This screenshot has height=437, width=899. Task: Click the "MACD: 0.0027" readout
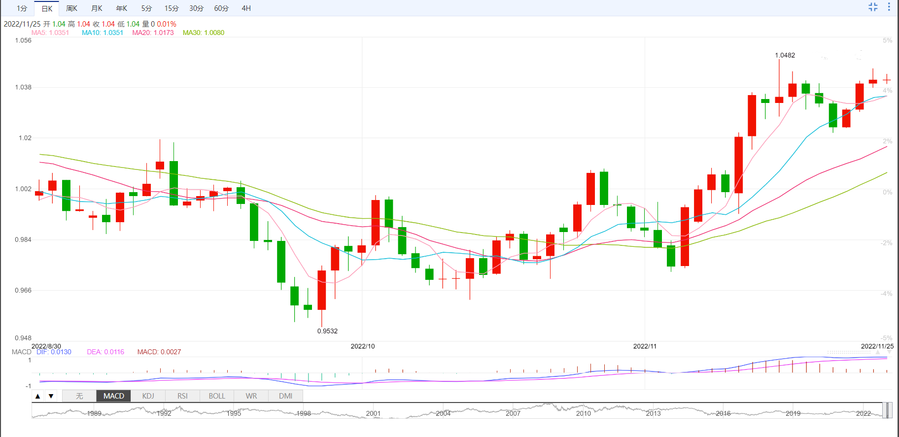[x=159, y=352]
